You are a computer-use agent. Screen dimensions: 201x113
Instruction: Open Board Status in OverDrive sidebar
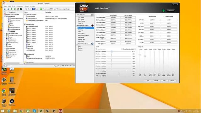(81, 21)
